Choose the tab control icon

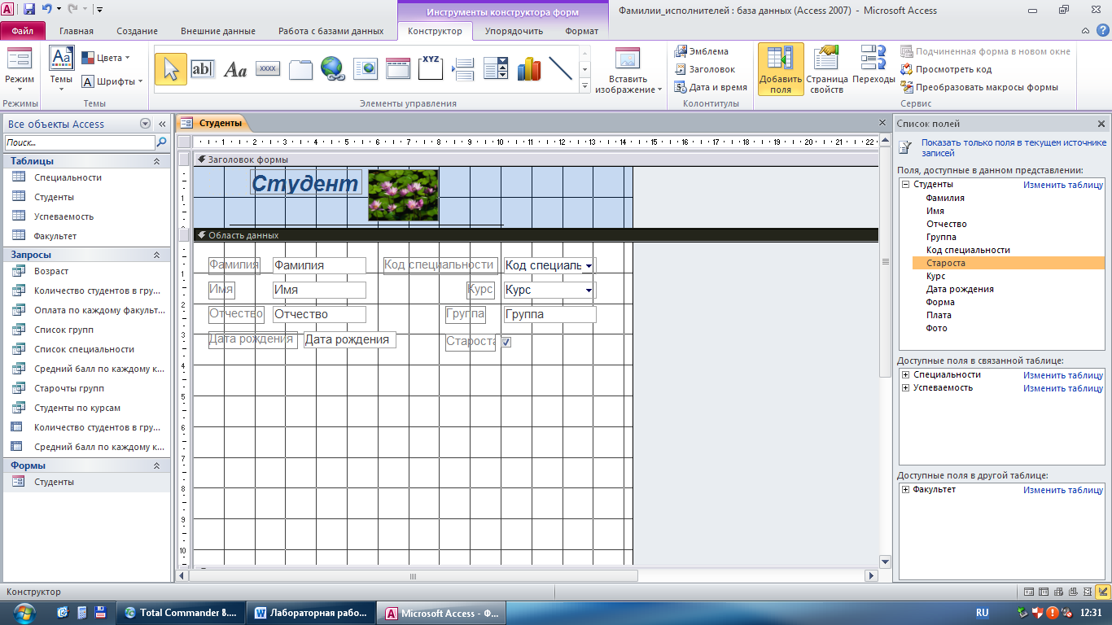point(300,69)
